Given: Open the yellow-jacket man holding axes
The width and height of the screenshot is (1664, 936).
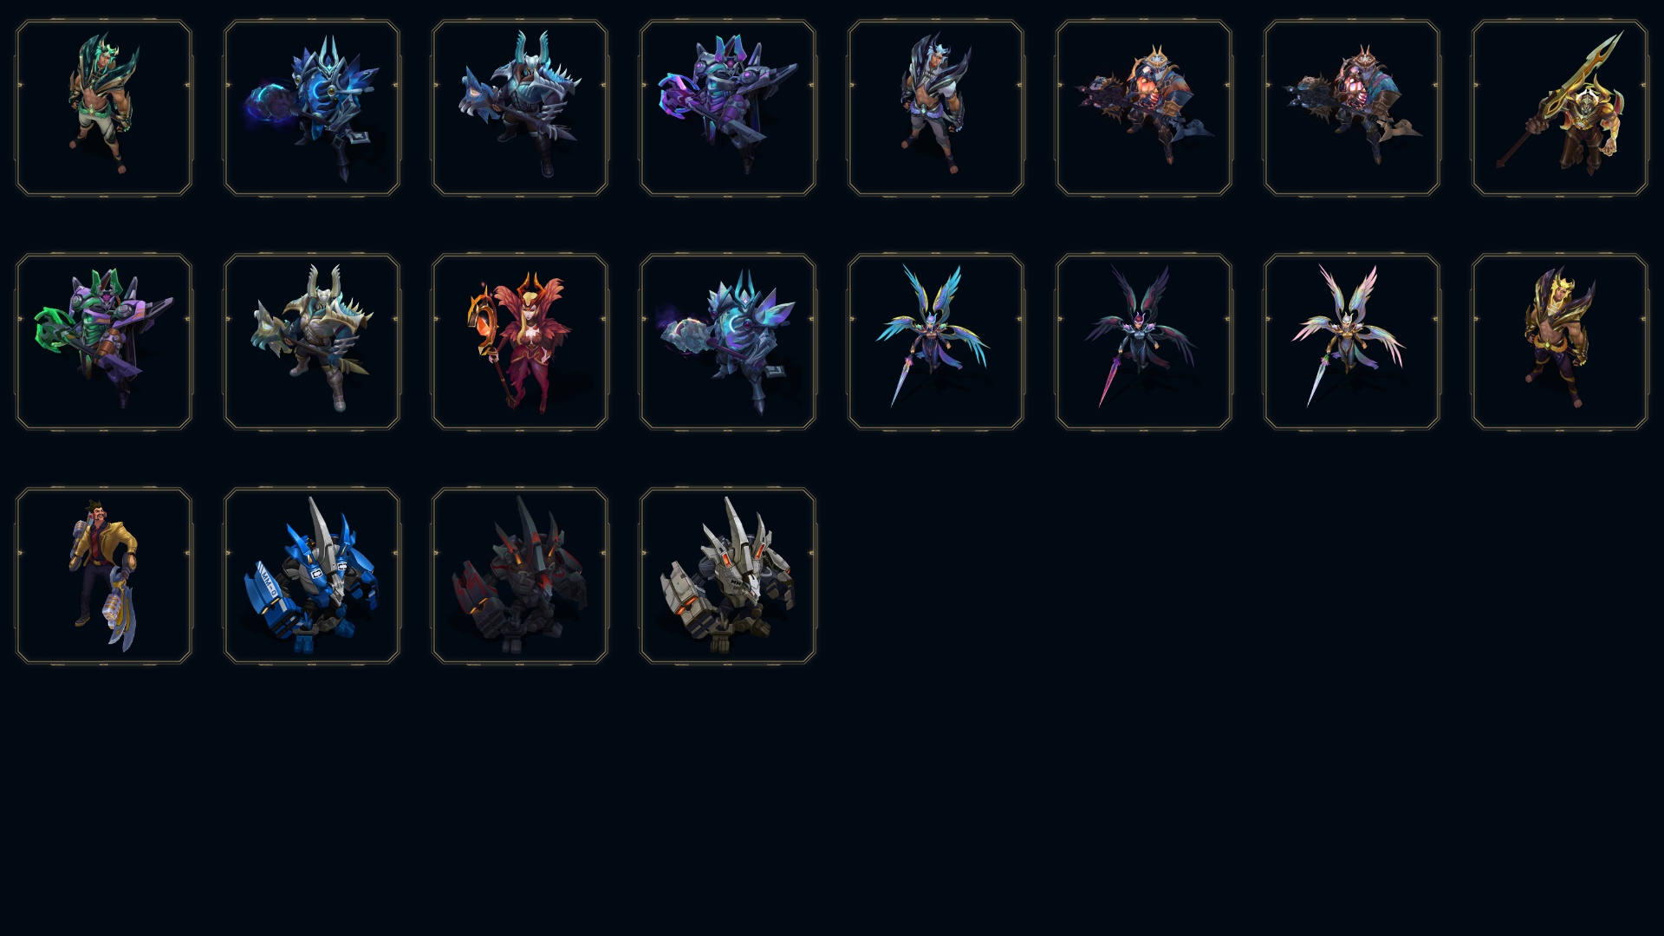Looking at the screenshot, I should pos(104,575).
